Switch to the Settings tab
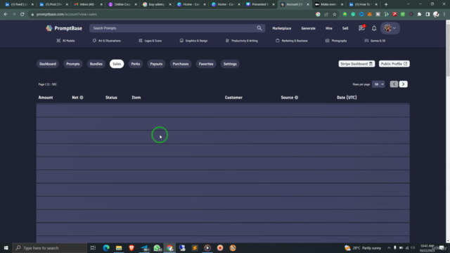This screenshot has height=253, width=450. (230, 64)
